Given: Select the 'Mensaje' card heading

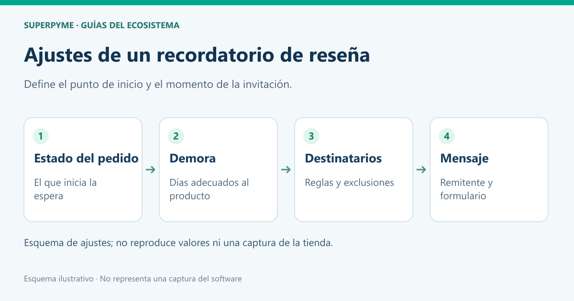Looking at the screenshot, I should click(464, 158).
